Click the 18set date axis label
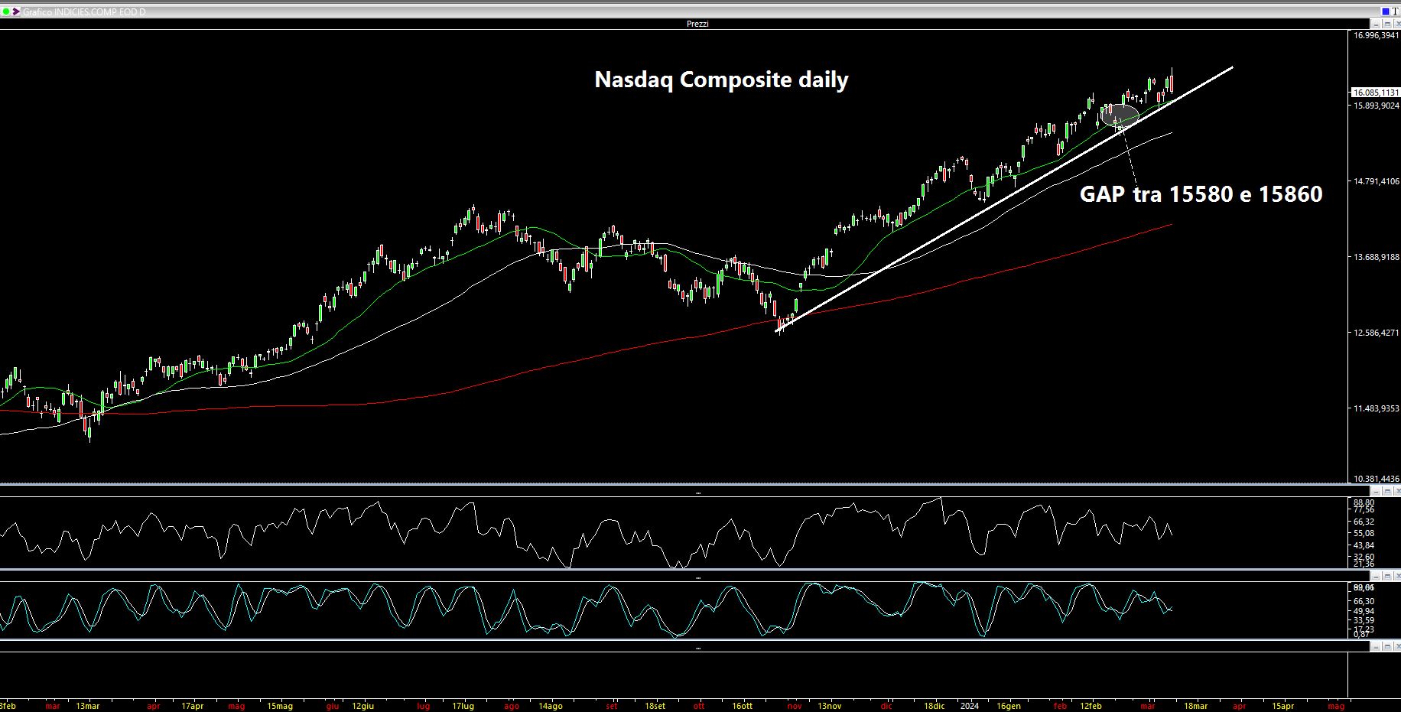 tap(655, 706)
